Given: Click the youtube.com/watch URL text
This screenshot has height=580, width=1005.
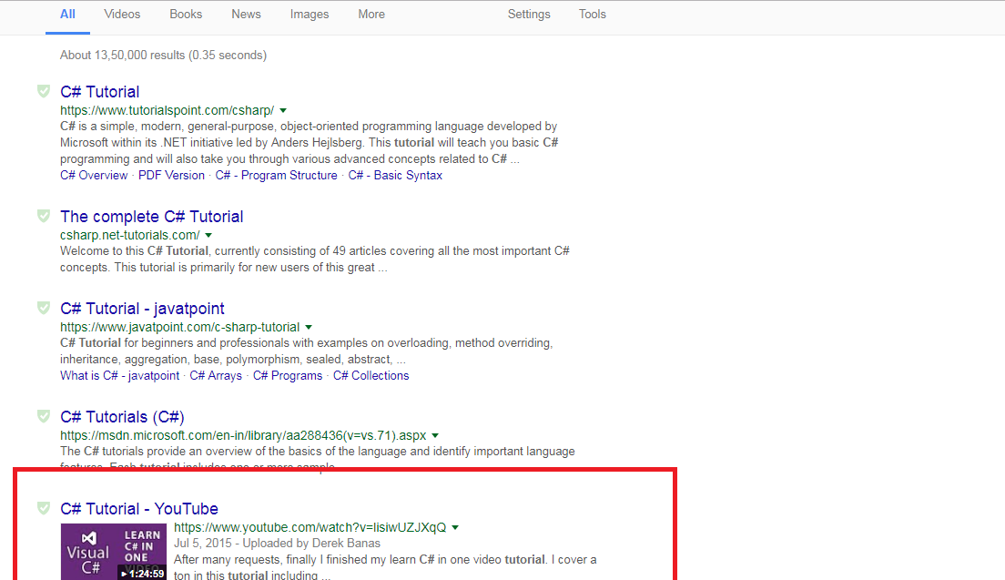Looking at the screenshot, I should click(x=310, y=527).
